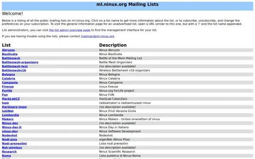Open the Battlemesh-organizers list link

point(20,62)
